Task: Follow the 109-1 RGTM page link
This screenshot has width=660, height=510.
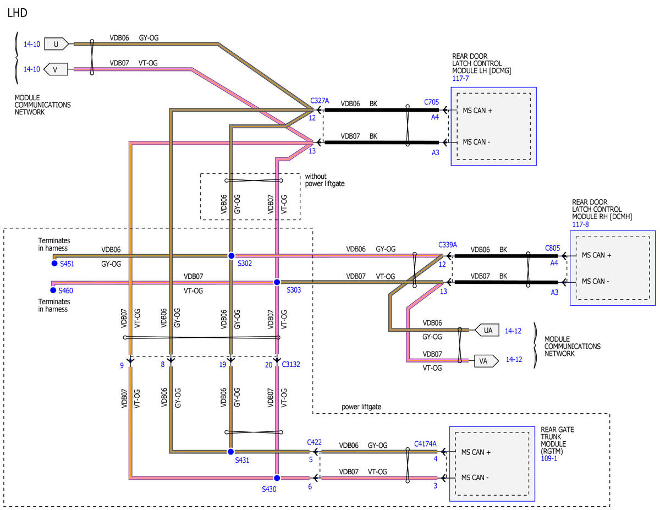Action: coord(549,458)
